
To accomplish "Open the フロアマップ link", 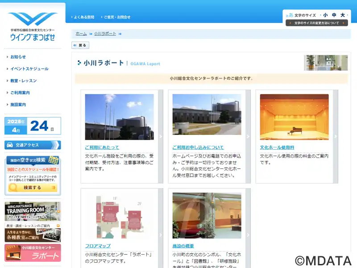I will 98,246.
